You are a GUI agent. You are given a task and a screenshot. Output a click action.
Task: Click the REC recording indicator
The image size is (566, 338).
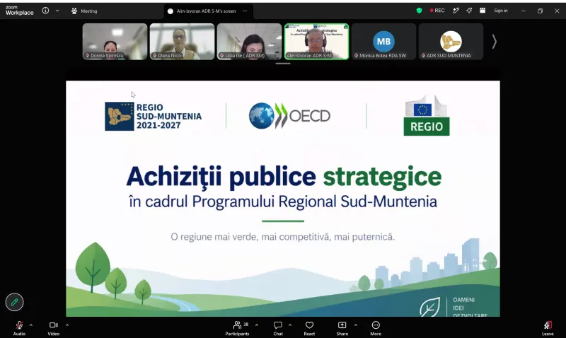[x=437, y=11]
